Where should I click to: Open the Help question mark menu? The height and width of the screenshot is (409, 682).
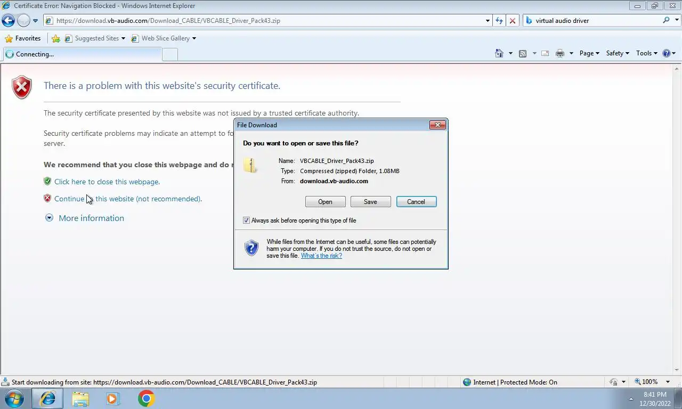pyautogui.click(x=669, y=53)
